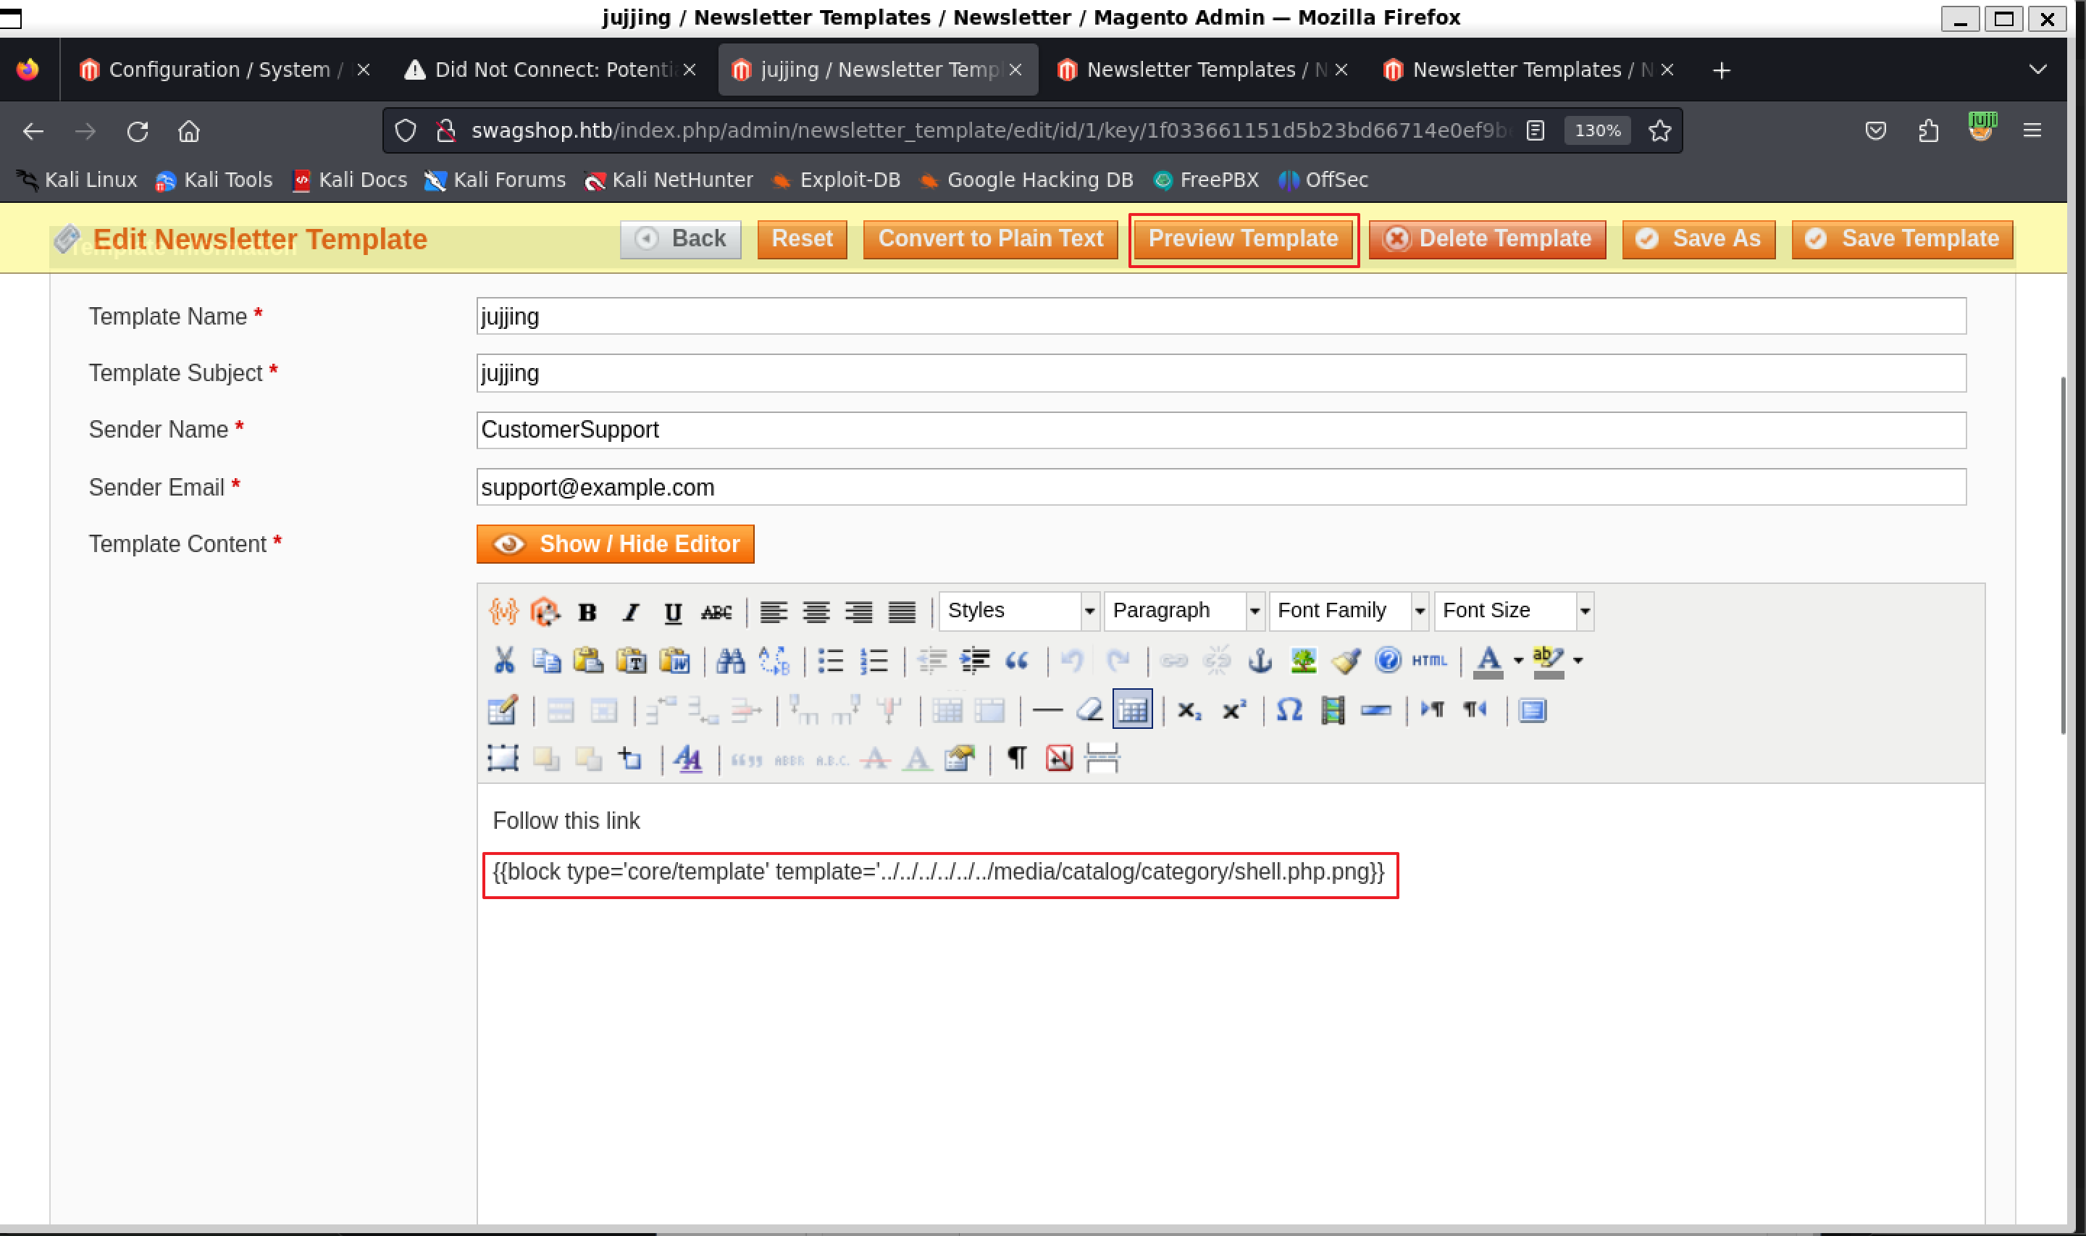Click the Insert Anchor icon

point(1260,661)
